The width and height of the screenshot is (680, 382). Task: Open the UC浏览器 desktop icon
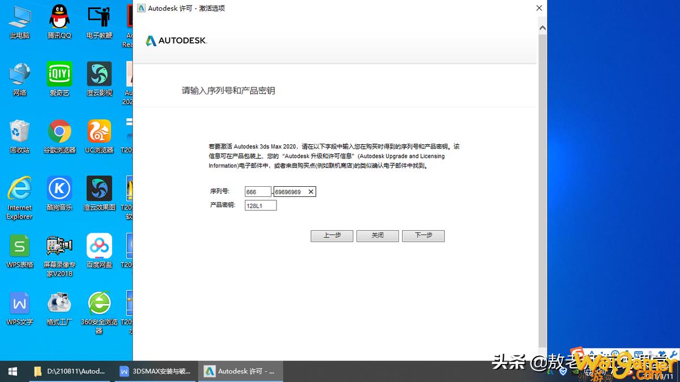99,136
